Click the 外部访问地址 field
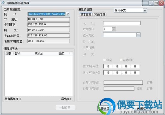Screen dimensions: 165x115 pyautogui.click(x=119, y=89)
